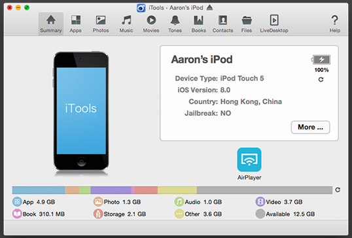Screen dimensions: 352x238
Task: Select the green Audio segment of storage bar
Action: tap(85, 190)
